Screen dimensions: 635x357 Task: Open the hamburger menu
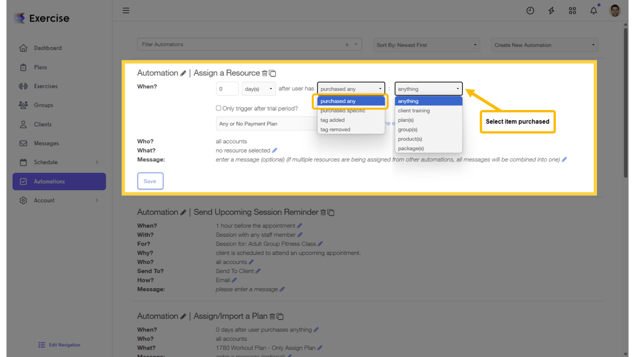(x=126, y=10)
